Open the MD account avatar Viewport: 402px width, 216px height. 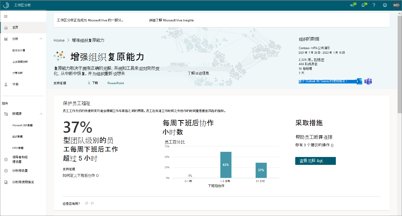(x=396, y=5)
